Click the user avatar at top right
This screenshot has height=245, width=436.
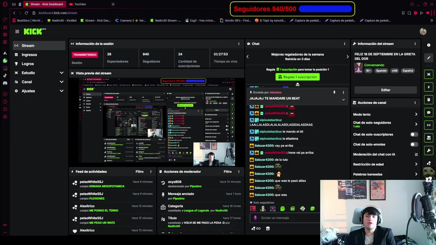point(423,32)
